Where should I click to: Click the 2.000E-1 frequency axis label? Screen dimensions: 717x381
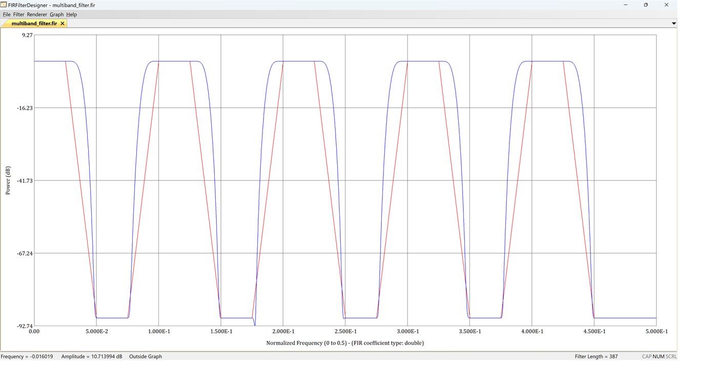283,332
